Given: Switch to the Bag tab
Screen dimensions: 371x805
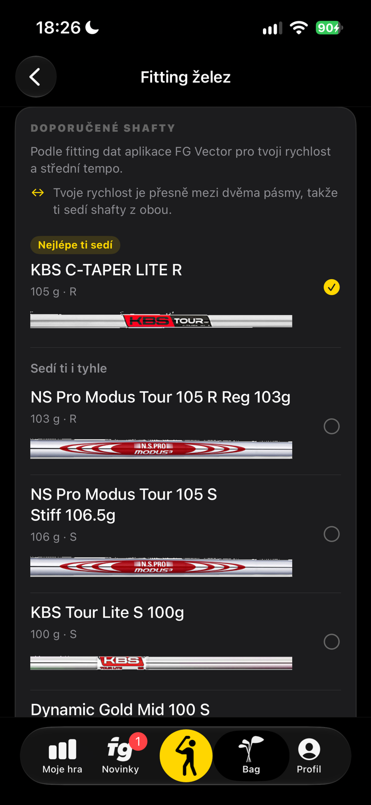Looking at the screenshot, I should pos(251,756).
